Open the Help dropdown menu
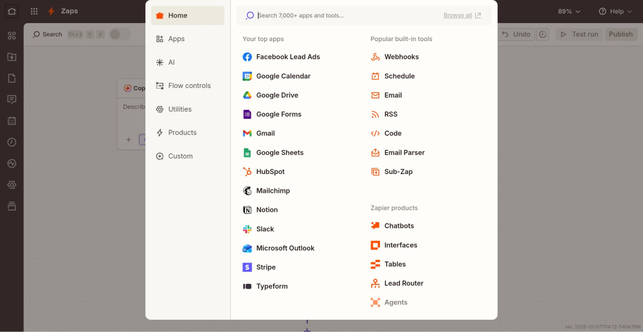The image size is (643, 332). point(615,12)
